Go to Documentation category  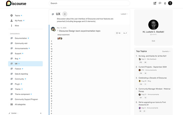[x=21, y=38]
